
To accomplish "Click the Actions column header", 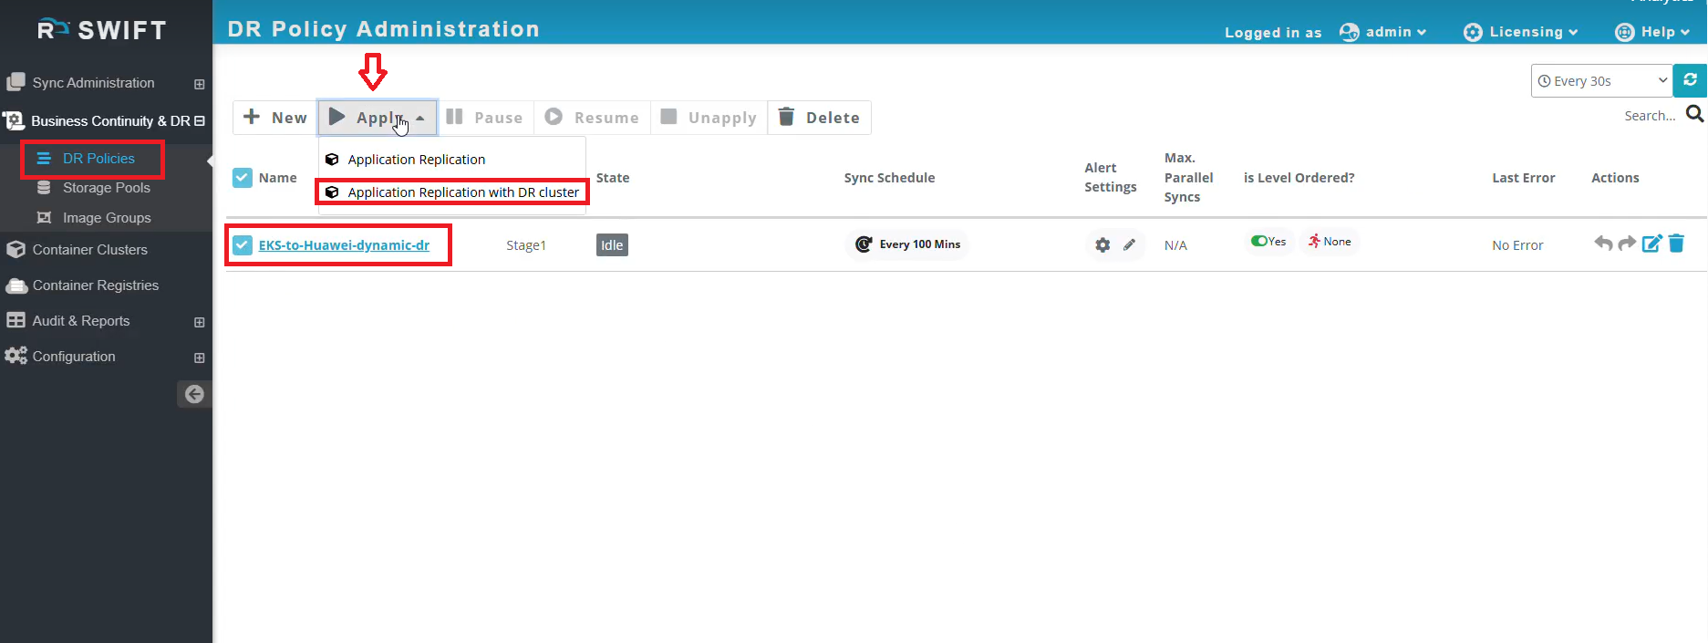I will click(x=1615, y=178).
